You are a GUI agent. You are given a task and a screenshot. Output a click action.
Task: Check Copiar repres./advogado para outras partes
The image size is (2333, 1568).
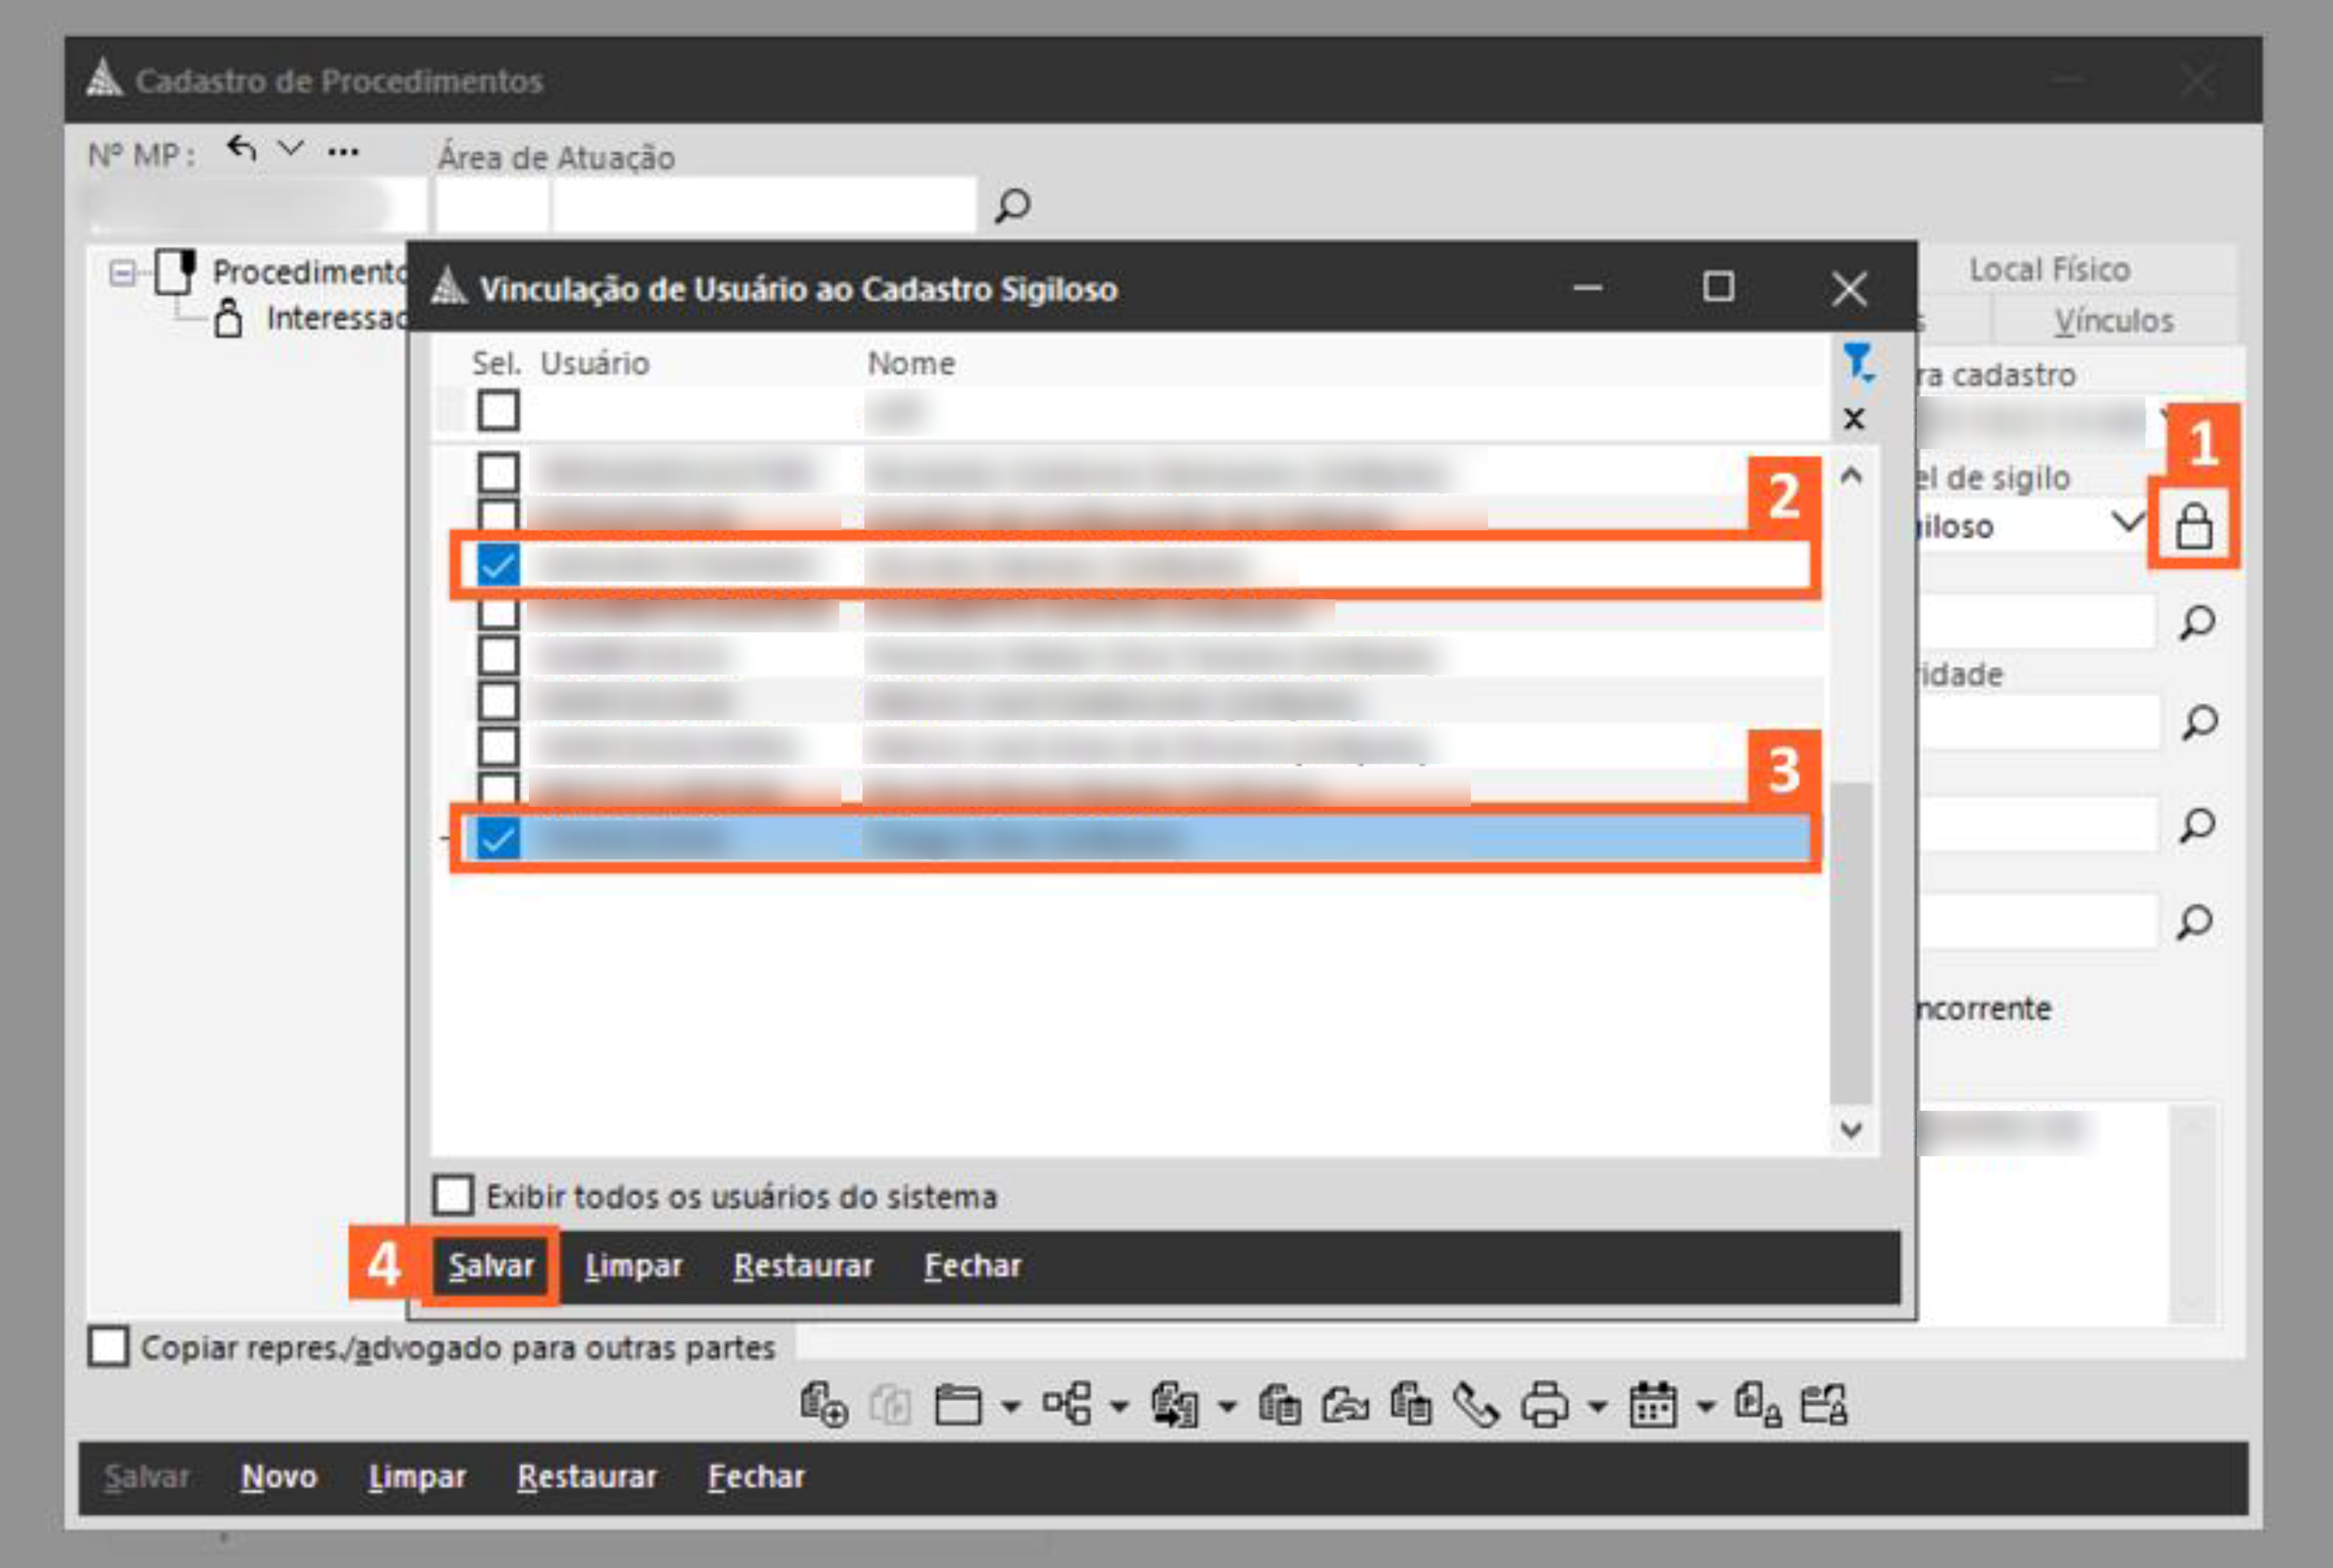[108, 1347]
